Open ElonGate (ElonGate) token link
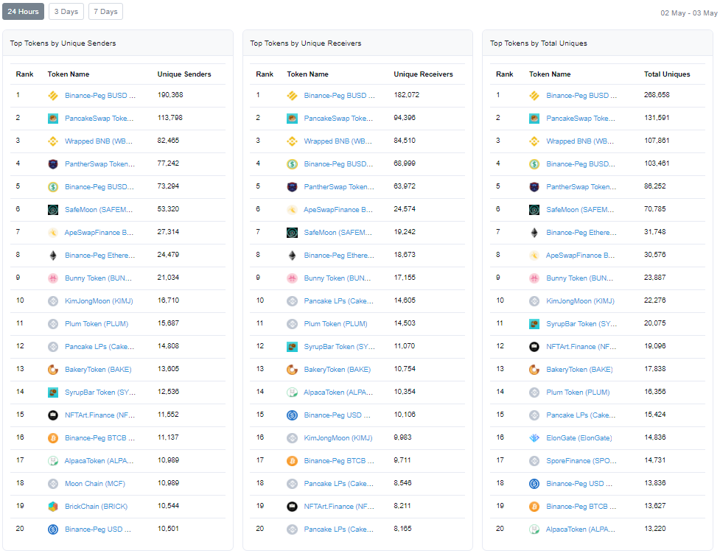Screen dimensions: 720x556 [579, 438]
